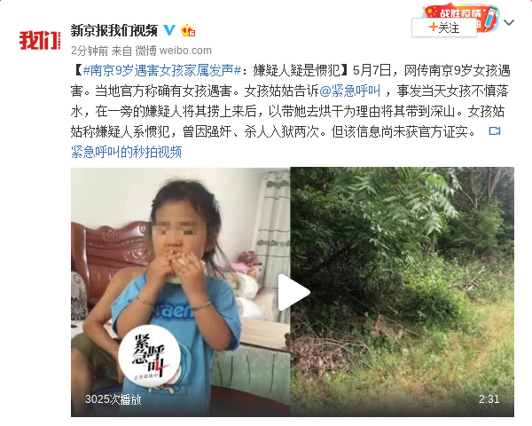Image resolution: width=532 pixels, height=426 pixels.
Task: Open 紧急呼叫的秒拍视频 link
Action: 126,152
